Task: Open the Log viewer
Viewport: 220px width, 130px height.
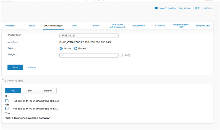Action: [185, 8]
